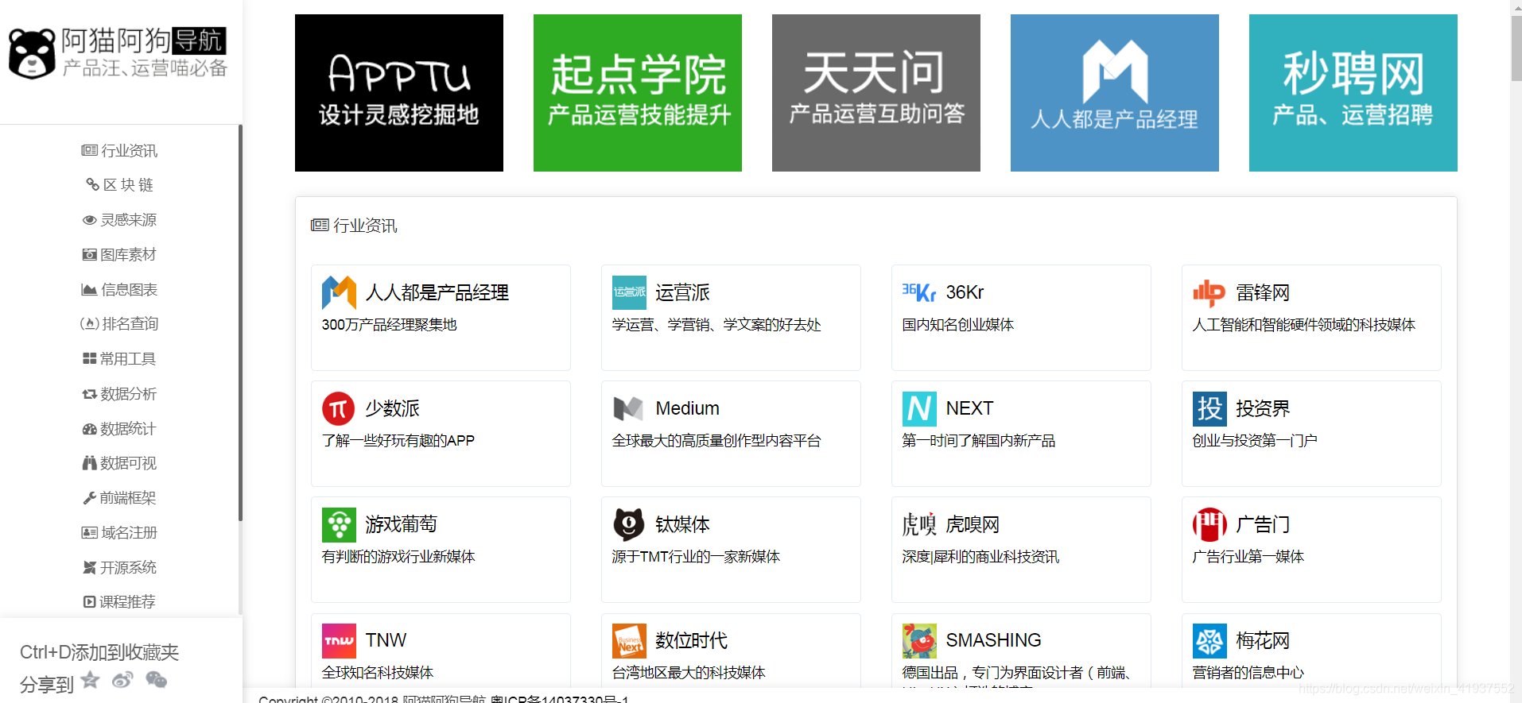
Task: Click the 广告门 red round icon
Action: (1209, 525)
